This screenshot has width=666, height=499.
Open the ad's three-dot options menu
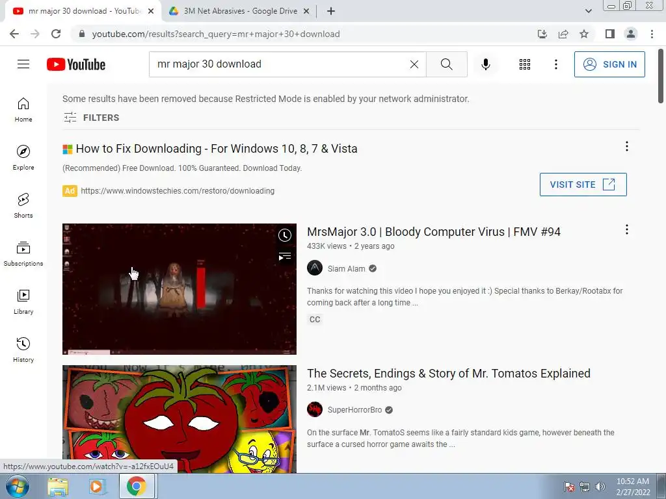coord(626,146)
